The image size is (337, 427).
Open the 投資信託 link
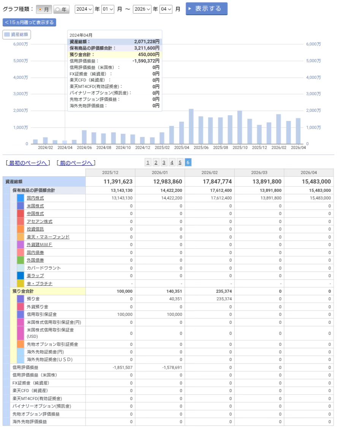(x=35, y=229)
